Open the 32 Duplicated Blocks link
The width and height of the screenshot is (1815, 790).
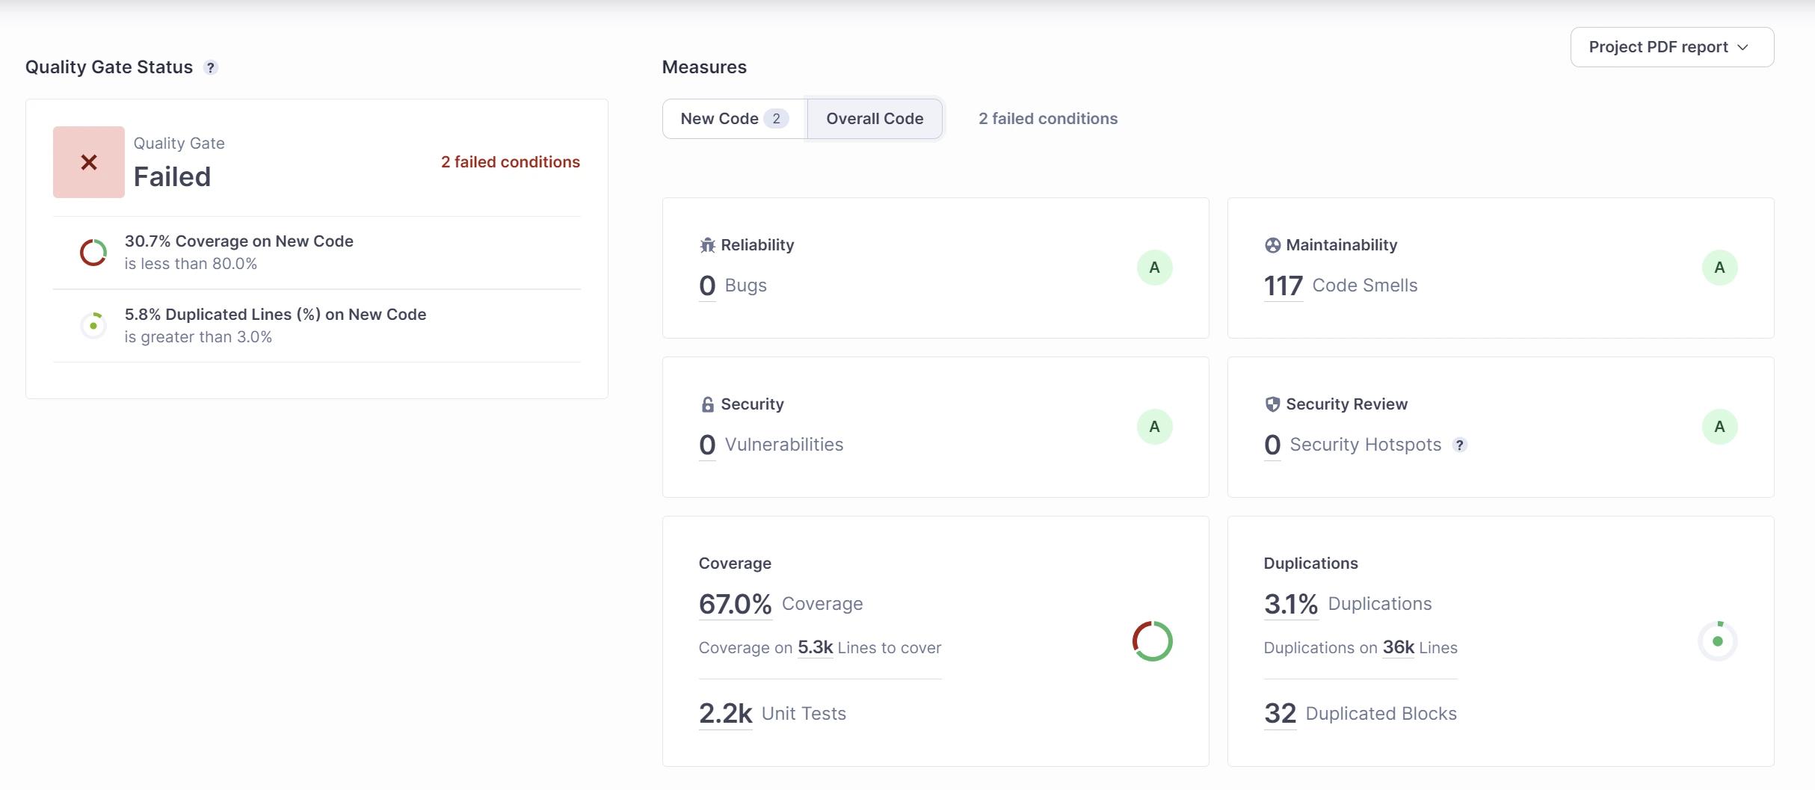pos(1280,714)
